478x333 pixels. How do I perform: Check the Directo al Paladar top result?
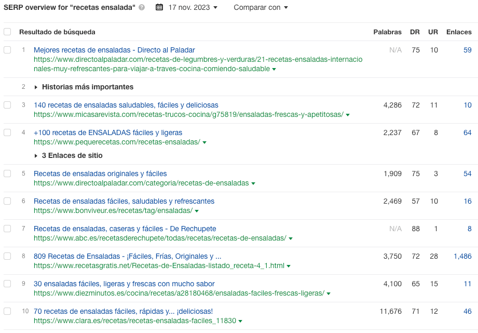click(7, 50)
